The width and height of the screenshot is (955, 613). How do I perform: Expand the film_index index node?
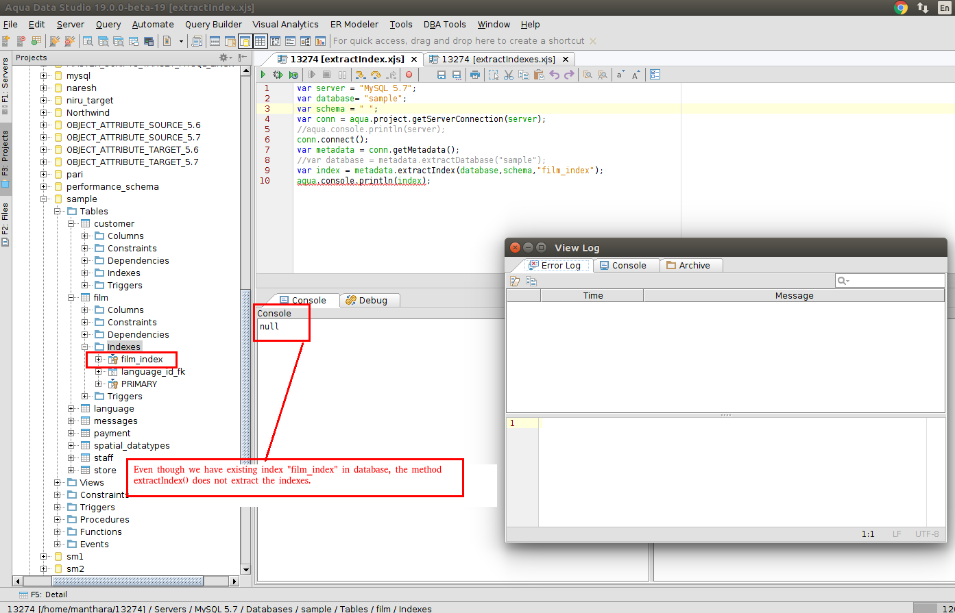(99, 360)
